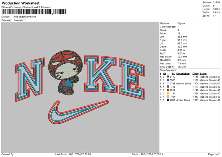Viewport: 222px width, 157px height.
Task: Select the 'Colorway 1' value
Action: 20,20
